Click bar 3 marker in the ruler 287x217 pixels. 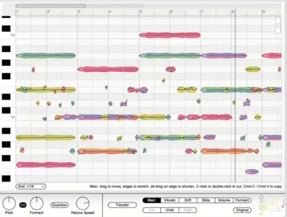(x=79, y=11)
